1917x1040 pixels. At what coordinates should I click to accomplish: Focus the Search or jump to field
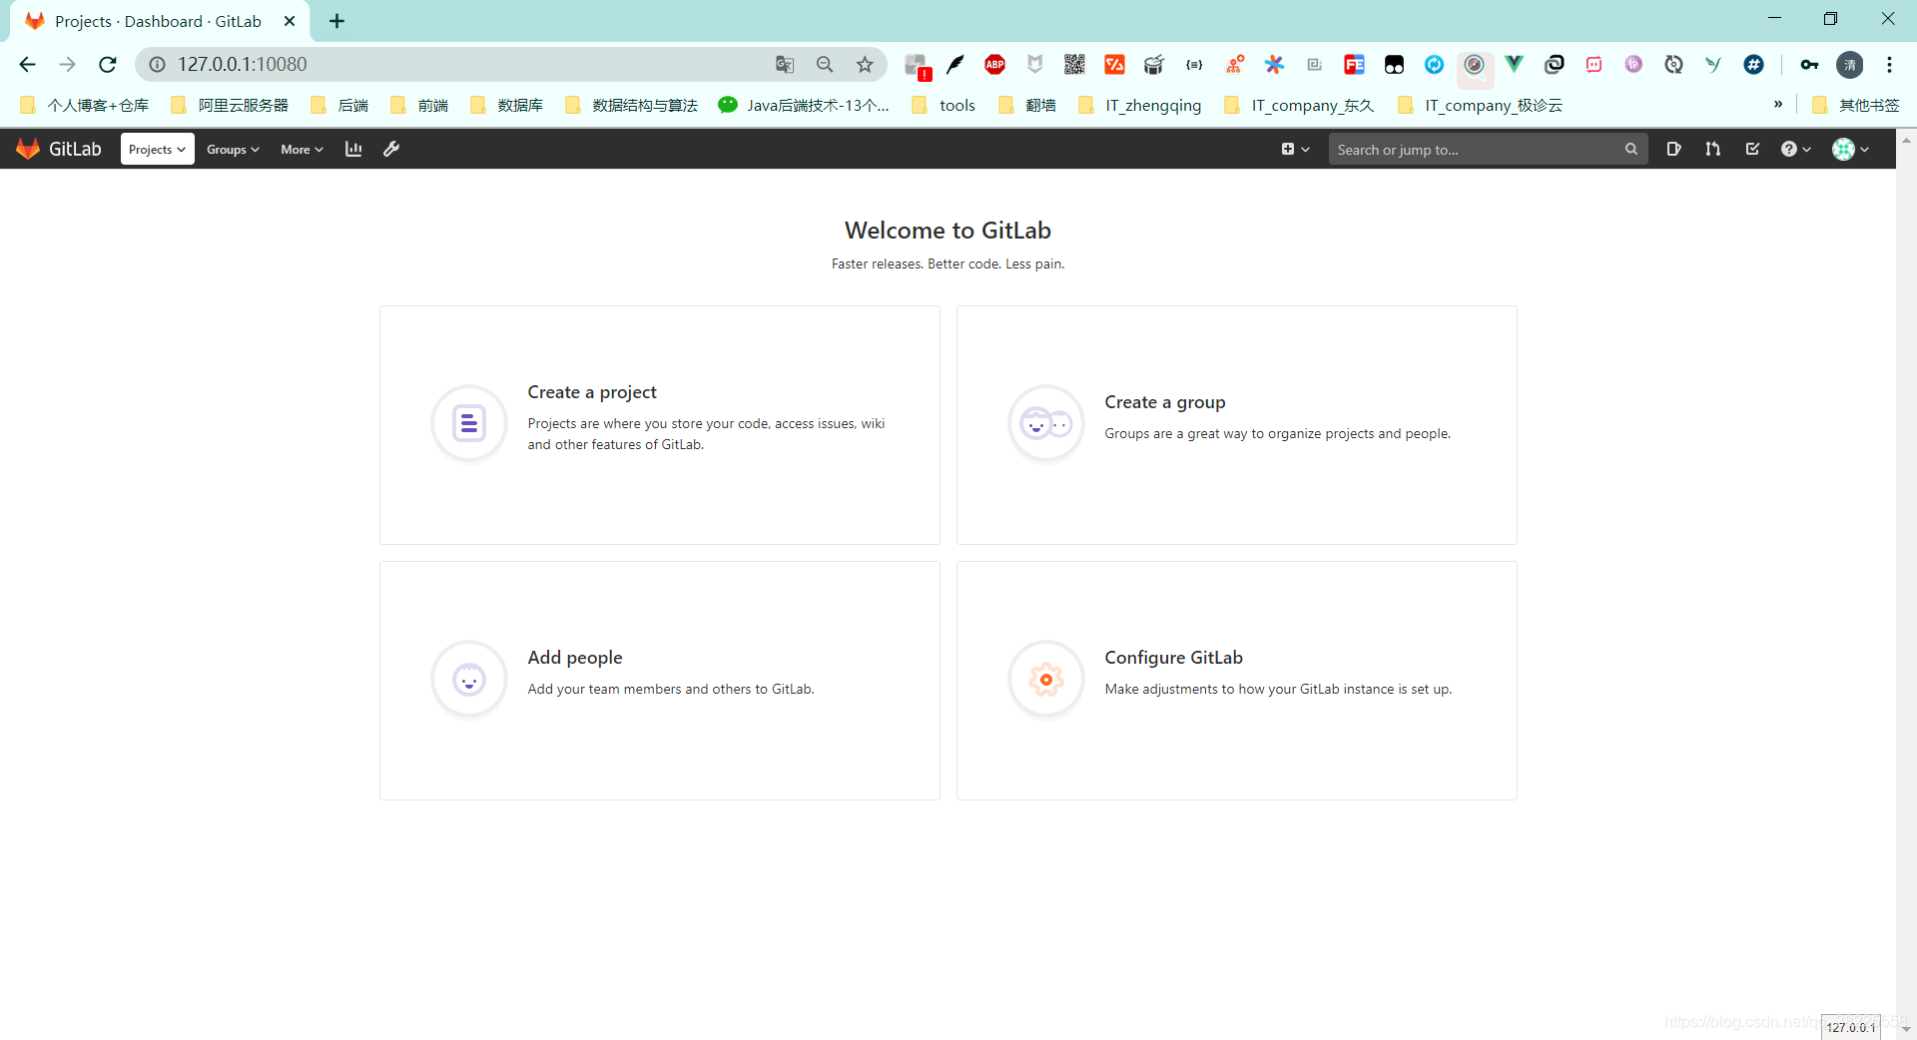pos(1488,149)
